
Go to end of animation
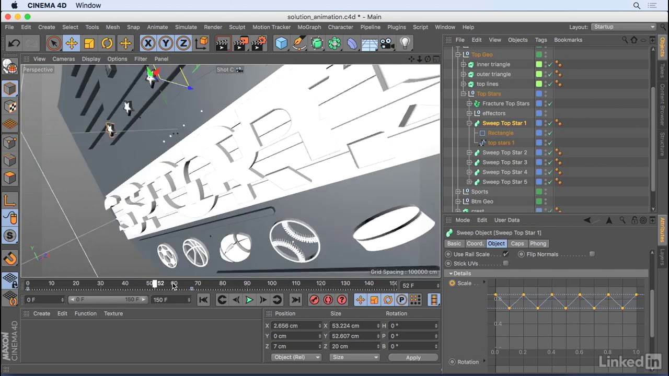pos(296,300)
